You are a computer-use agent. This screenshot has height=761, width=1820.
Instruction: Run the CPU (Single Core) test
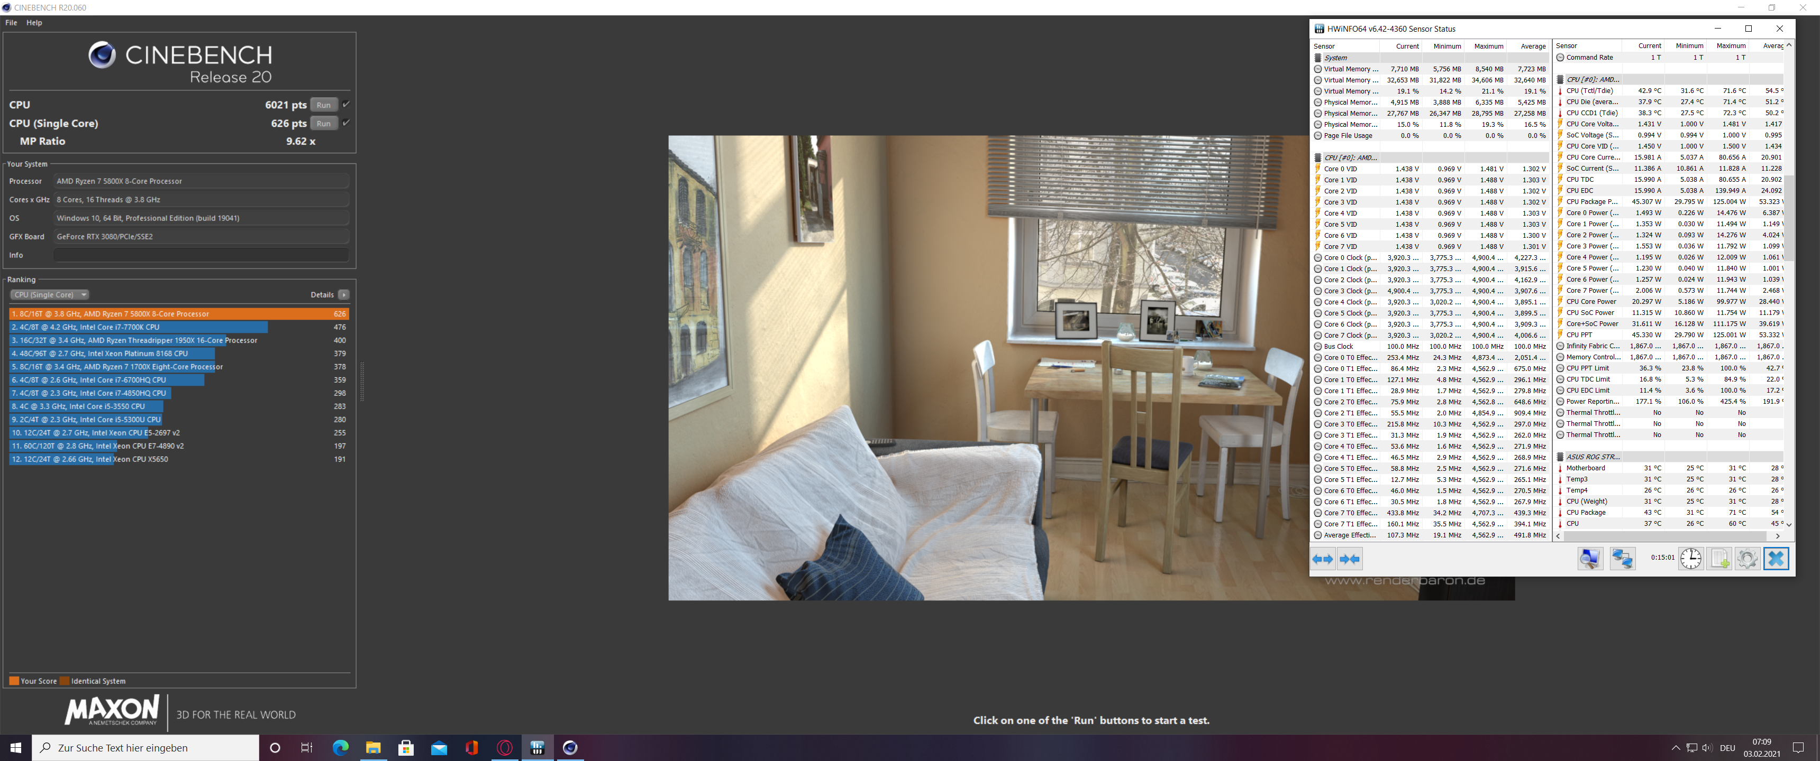click(324, 123)
